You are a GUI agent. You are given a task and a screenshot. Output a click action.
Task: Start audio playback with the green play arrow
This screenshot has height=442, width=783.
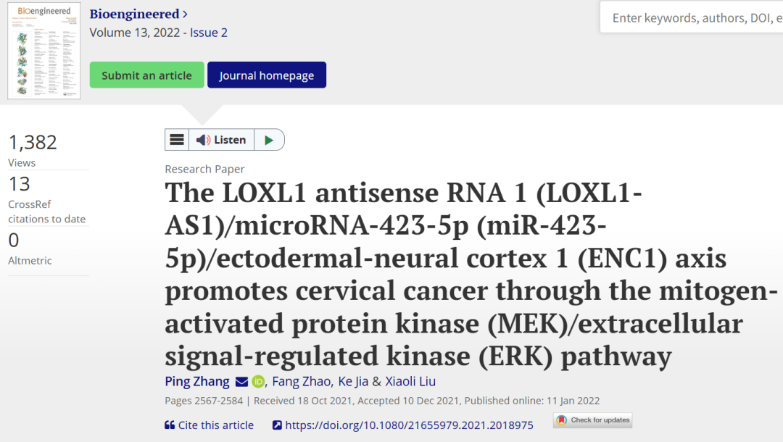269,140
